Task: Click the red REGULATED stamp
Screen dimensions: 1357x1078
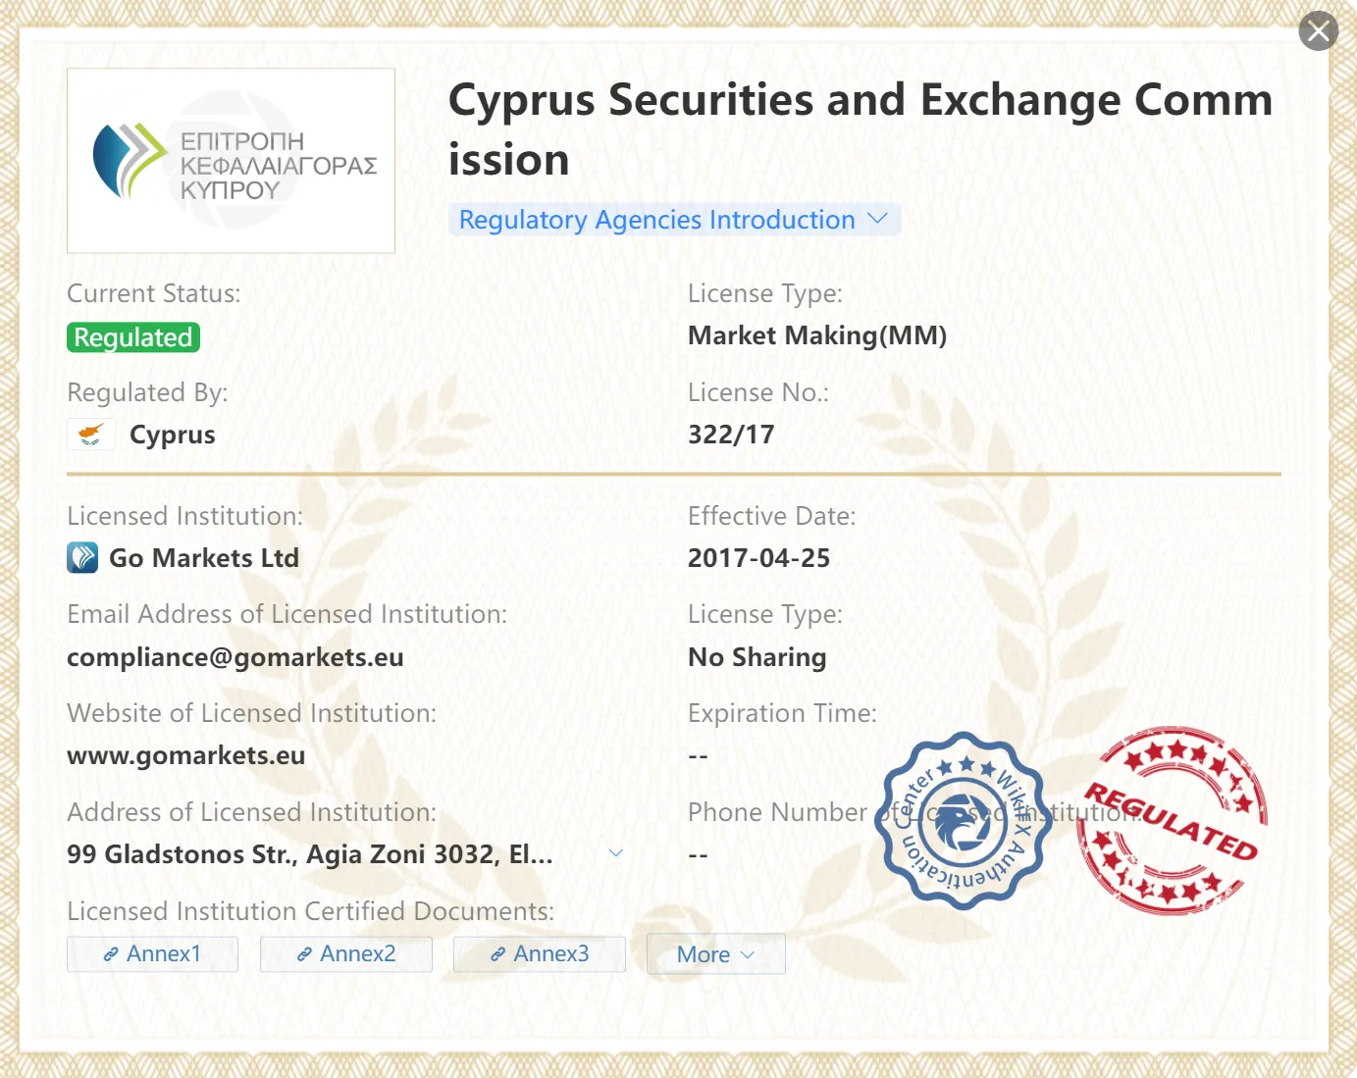Action: coord(1172,822)
